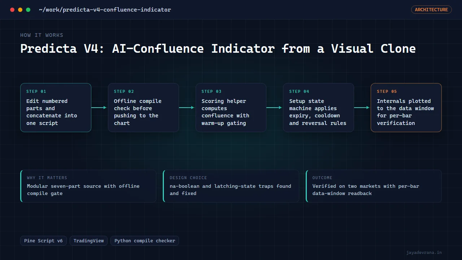The width and height of the screenshot is (462, 260).
Task: Open the STEP 01 edit numbered parts card
Action: point(56,108)
